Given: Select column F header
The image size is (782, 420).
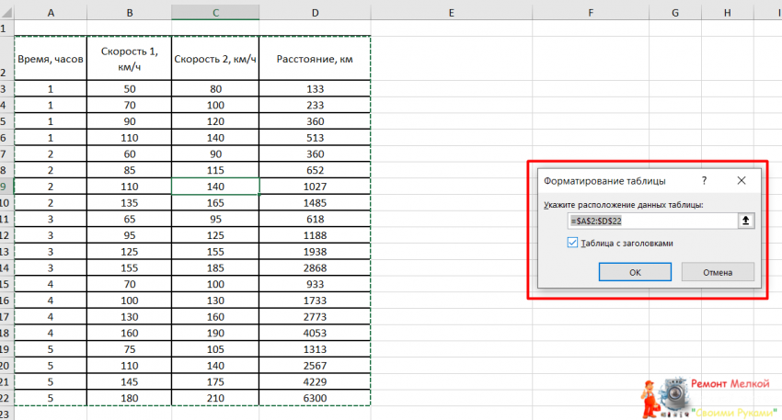Looking at the screenshot, I should (590, 12).
